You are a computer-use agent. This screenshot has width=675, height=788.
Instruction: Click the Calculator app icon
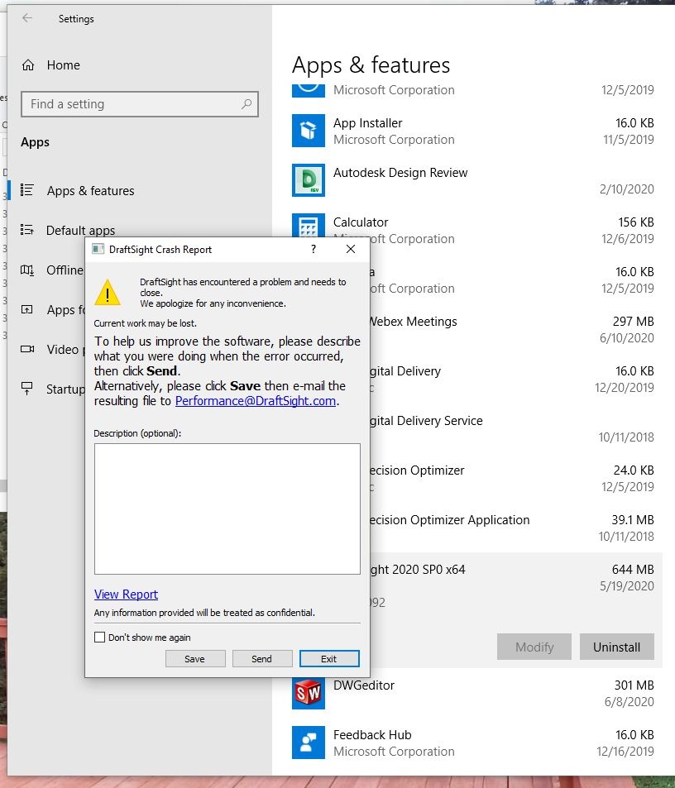308,225
